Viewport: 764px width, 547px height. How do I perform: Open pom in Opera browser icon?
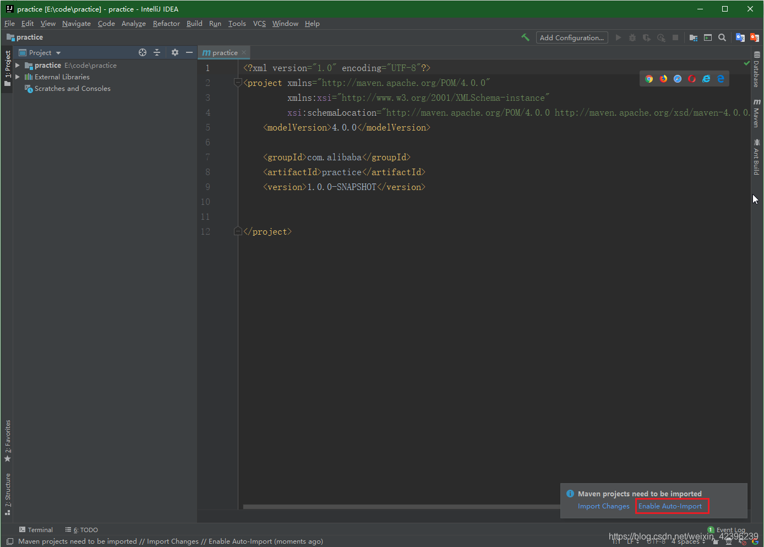pyautogui.click(x=692, y=79)
